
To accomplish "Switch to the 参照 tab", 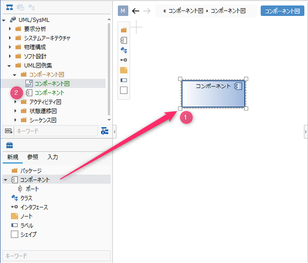I will coord(33,157).
